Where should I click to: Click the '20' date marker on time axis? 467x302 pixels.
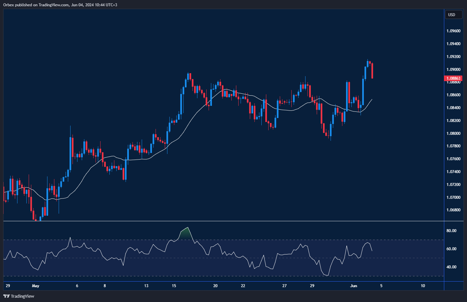click(215, 286)
